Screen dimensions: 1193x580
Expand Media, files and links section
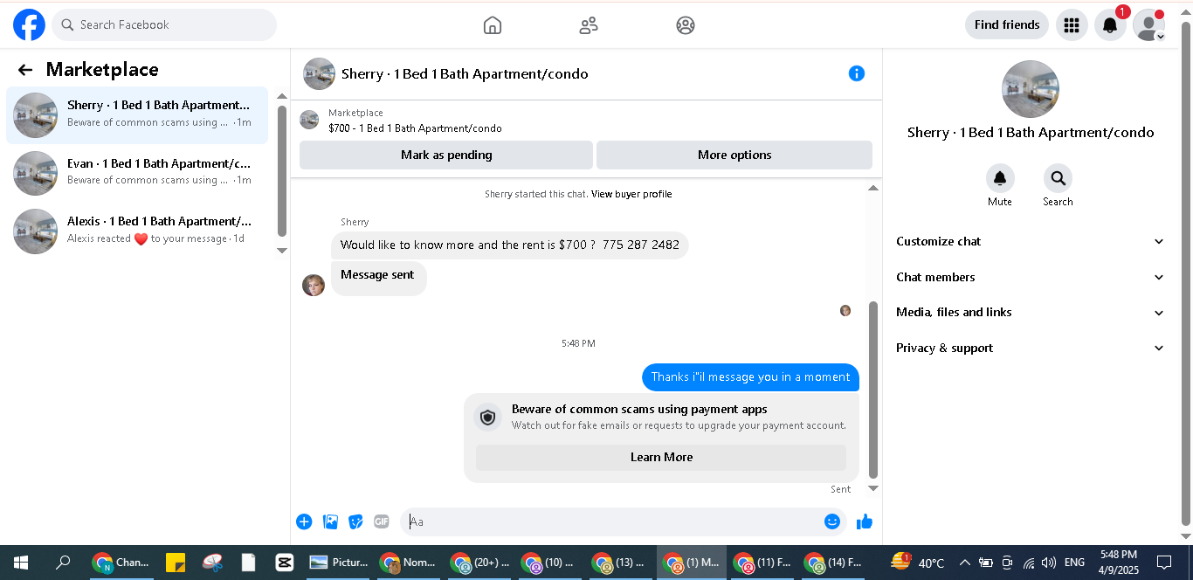point(1031,313)
